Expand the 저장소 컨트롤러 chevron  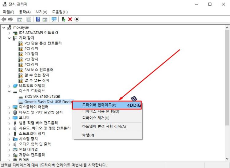[9, 155]
